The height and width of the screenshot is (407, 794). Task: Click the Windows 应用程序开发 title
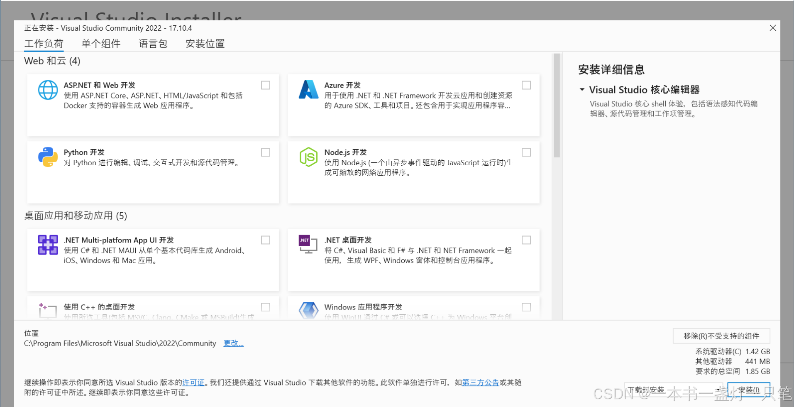coord(363,307)
